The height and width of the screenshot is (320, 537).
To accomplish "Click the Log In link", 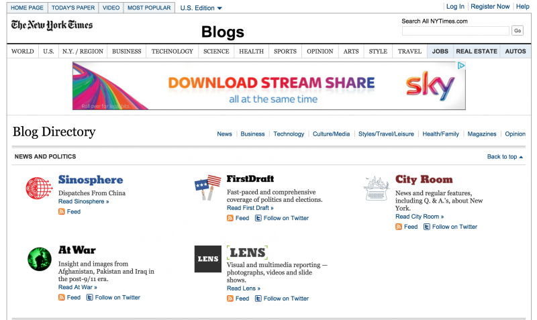I will 455,7.
